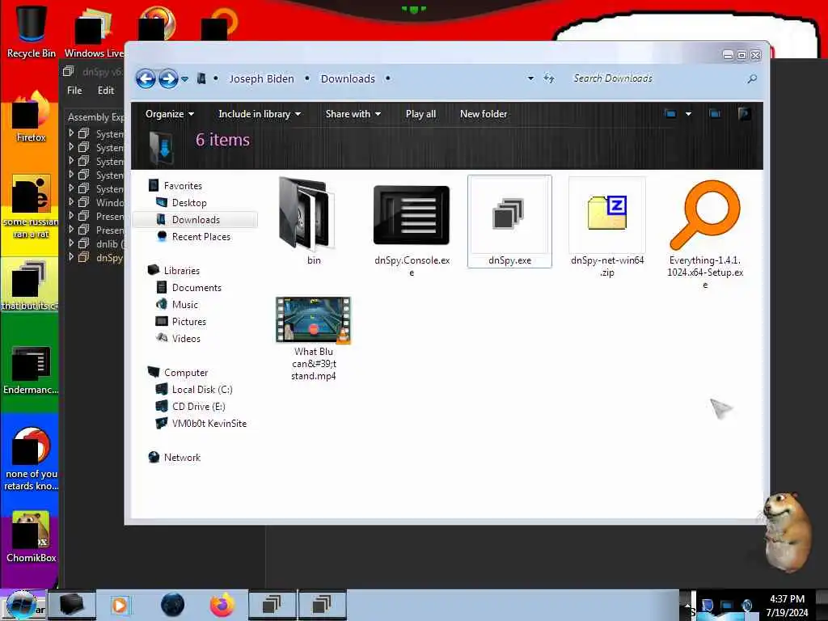
Task: Select Desktop under Favorites
Action: coord(189,203)
